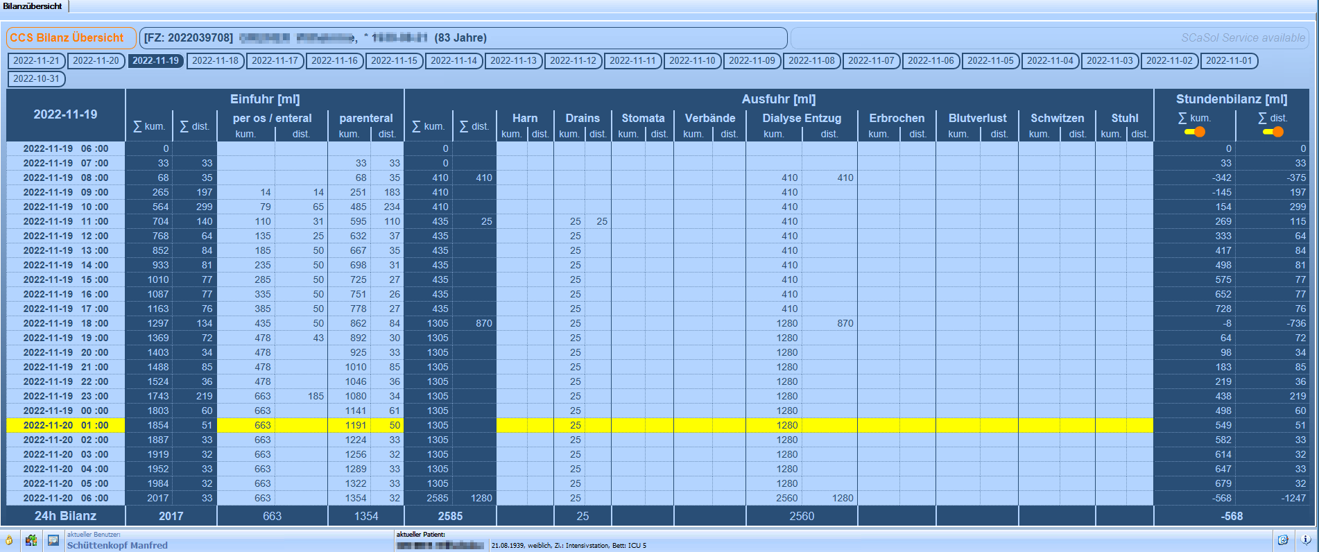Click Einfuhr kum. value 1743 at 23:00
1319x552 pixels.
coord(158,396)
